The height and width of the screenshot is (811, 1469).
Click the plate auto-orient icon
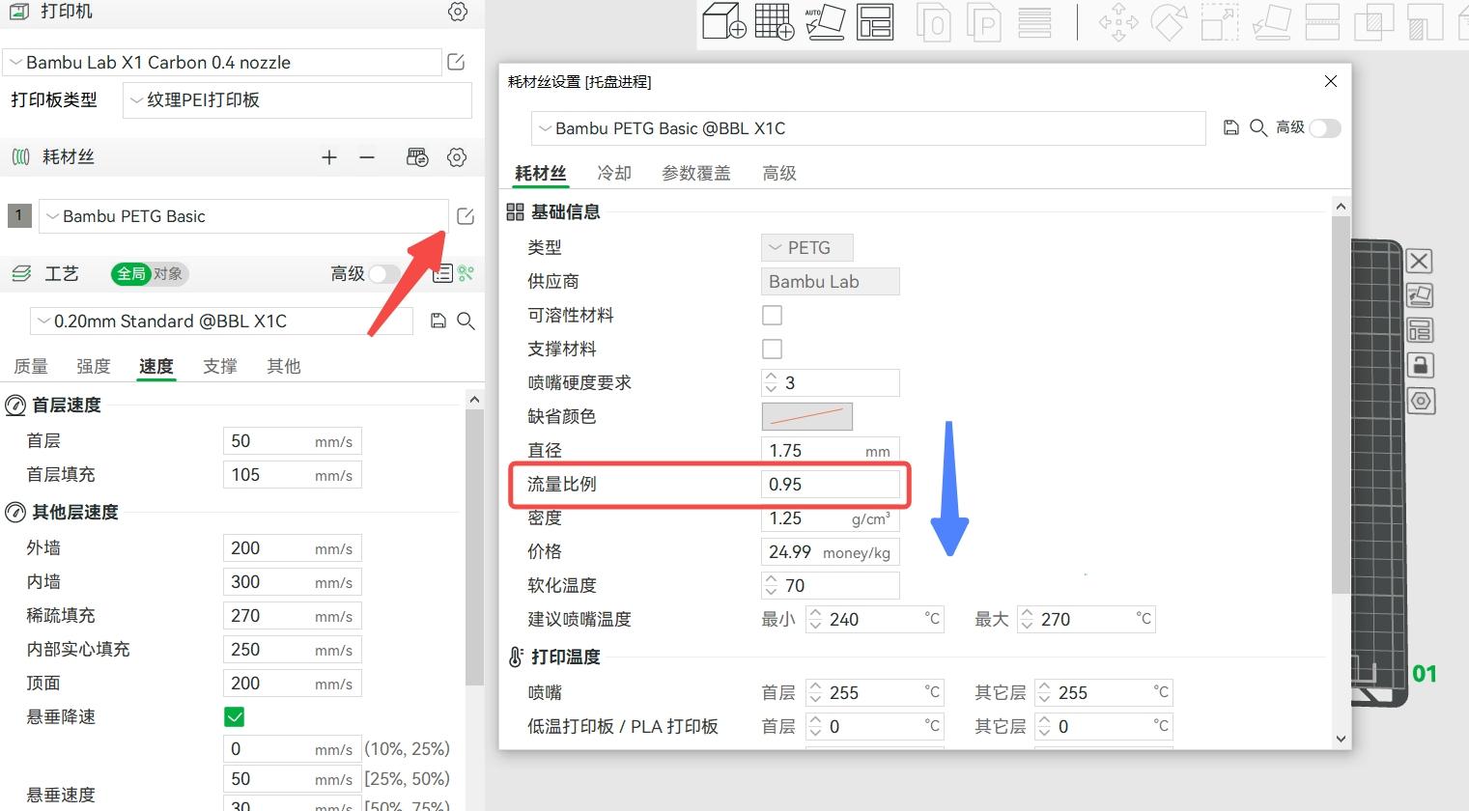point(1419,295)
